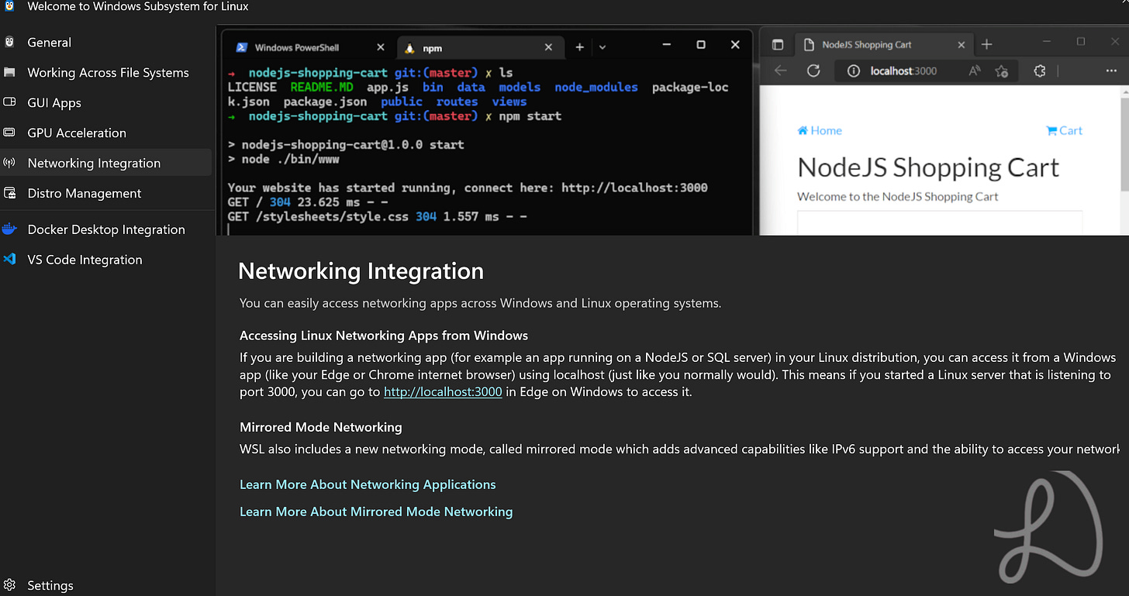This screenshot has width=1129, height=596.
Task: Click 'Welcome to the NodeJS Shopping Cart' text
Action: point(898,197)
